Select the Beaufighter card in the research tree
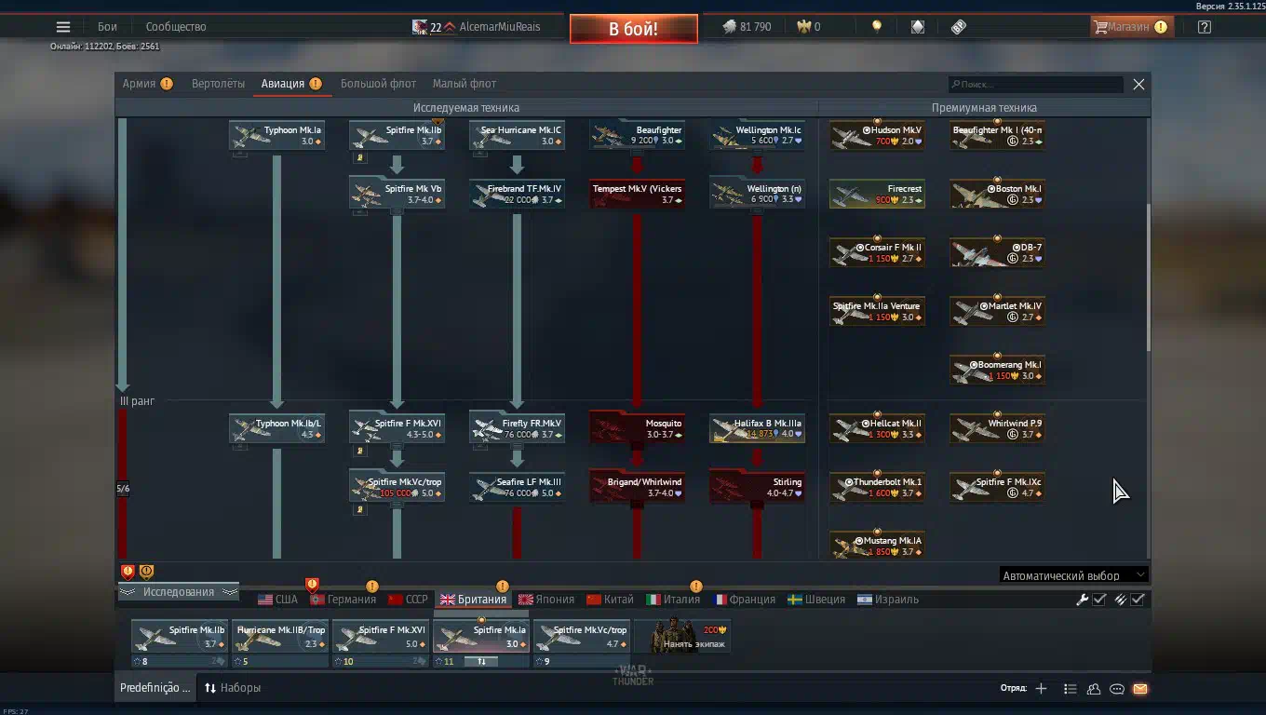The width and height of the screenshot is (1266, 715). click(638, 135)
